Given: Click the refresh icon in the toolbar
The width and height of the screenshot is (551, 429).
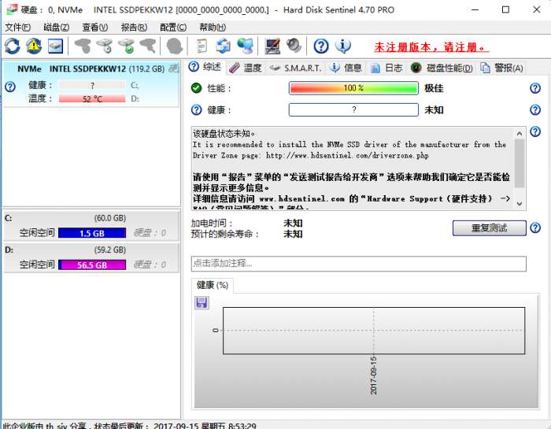Looking at the screenshot, I should pos(12,46).
